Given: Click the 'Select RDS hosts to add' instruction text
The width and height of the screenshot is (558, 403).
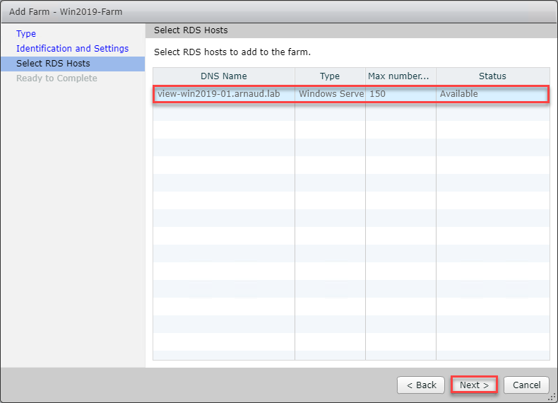Looking at the screenshot, I should click(x=232, y=52).
